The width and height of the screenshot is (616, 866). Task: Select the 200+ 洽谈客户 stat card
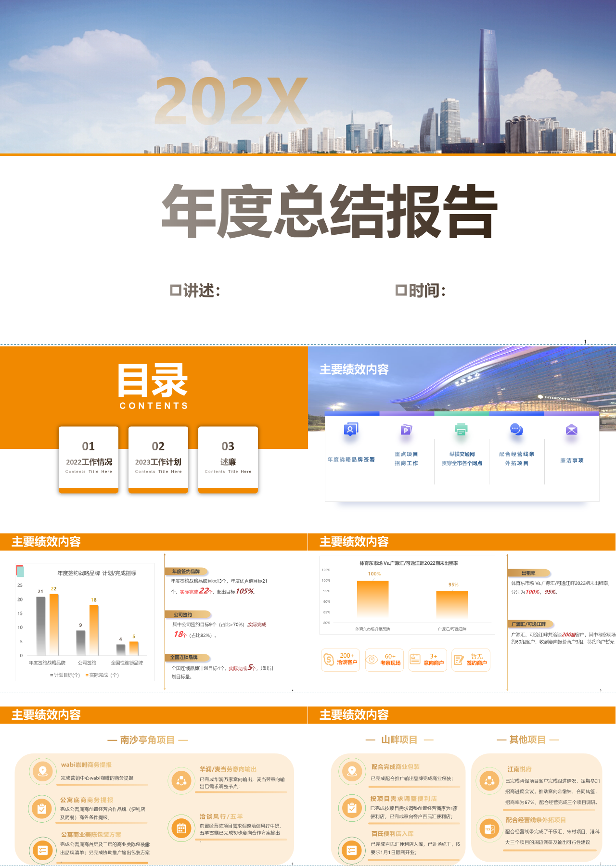(341, 660)
